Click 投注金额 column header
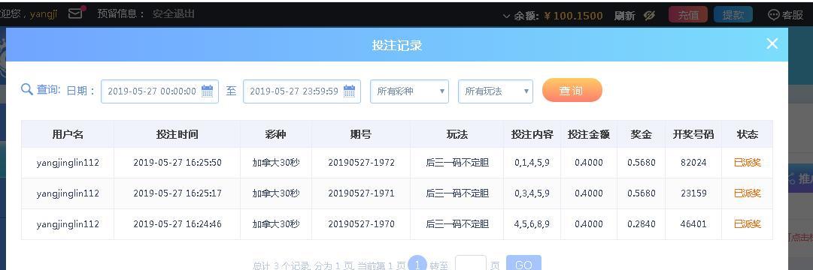This screenshot has height=270, width=813. (x=588, y=134)
